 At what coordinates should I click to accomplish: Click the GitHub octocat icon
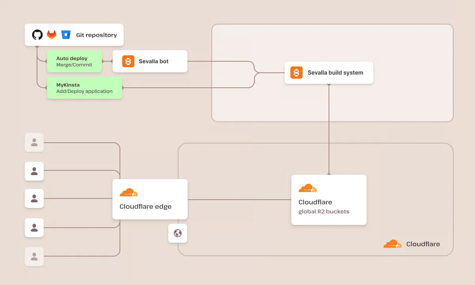coord(37,35)
